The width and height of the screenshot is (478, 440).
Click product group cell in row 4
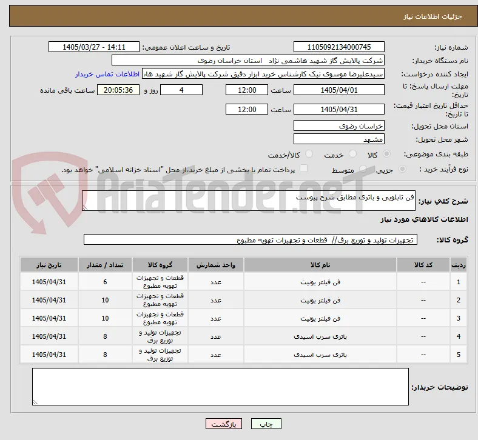[160, 336]
